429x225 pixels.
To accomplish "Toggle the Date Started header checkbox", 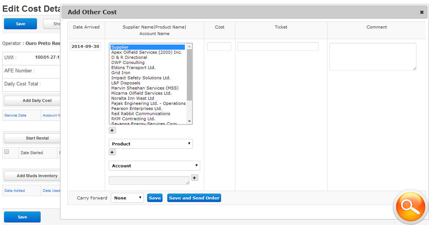I will (7, 152).
